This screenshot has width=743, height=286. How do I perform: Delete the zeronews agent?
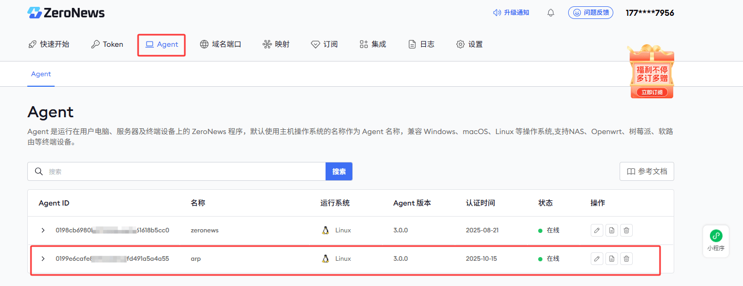tap(626, 230)
